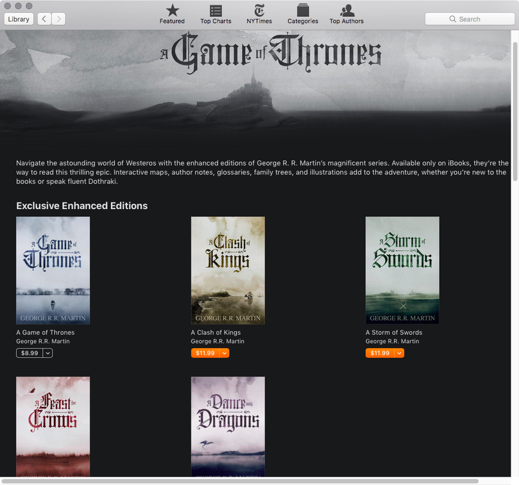
Task: Expand options arrow for A Storm of Swords
Action: 399,353
